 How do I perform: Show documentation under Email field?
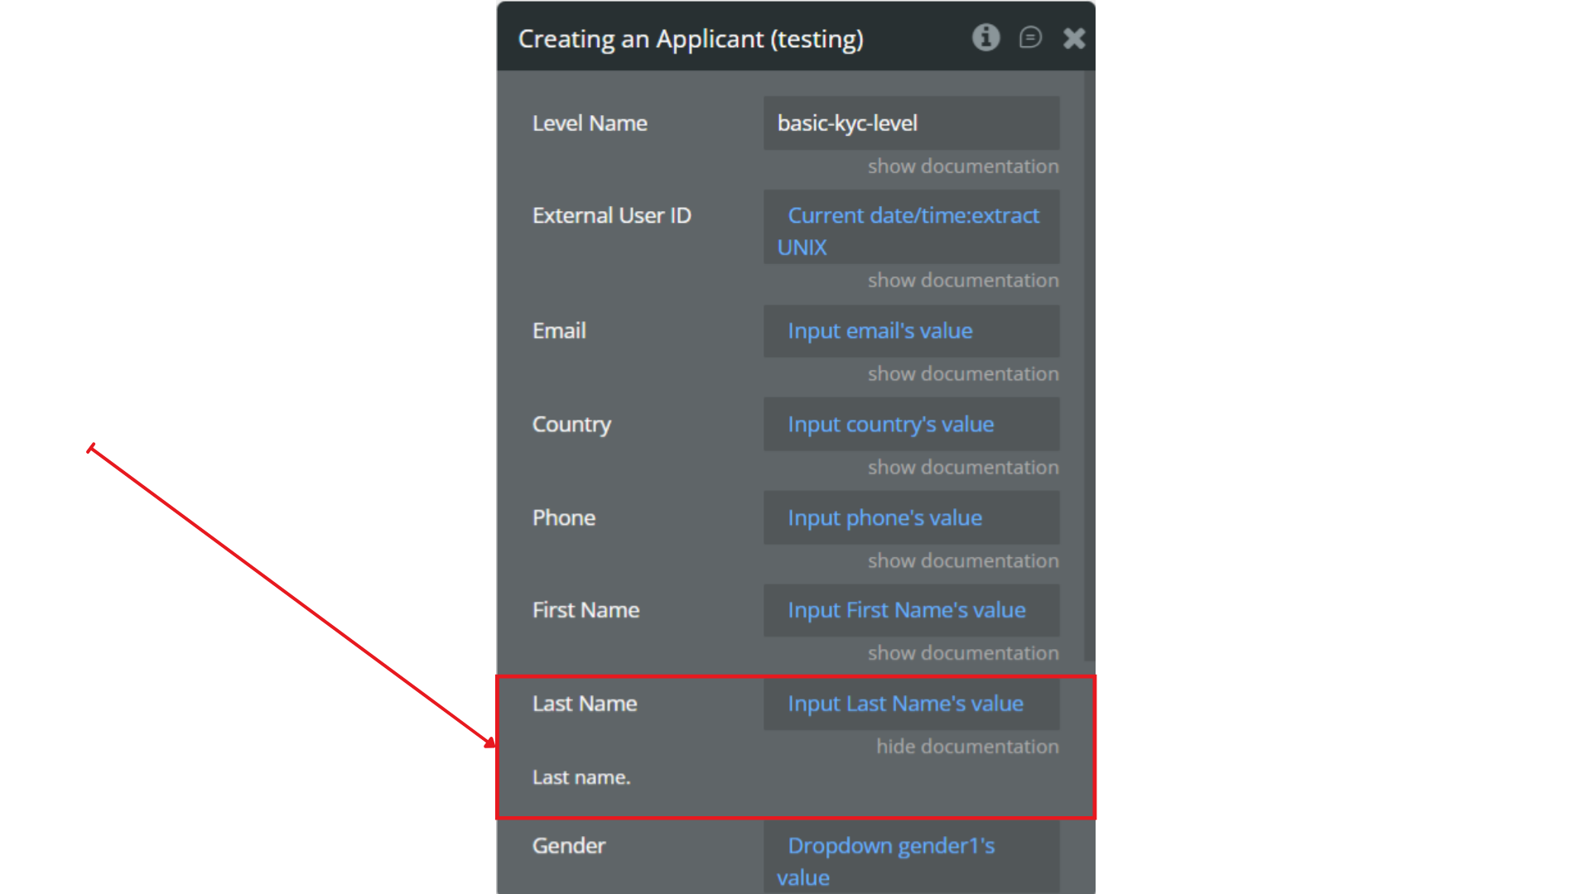click(963, 374)
